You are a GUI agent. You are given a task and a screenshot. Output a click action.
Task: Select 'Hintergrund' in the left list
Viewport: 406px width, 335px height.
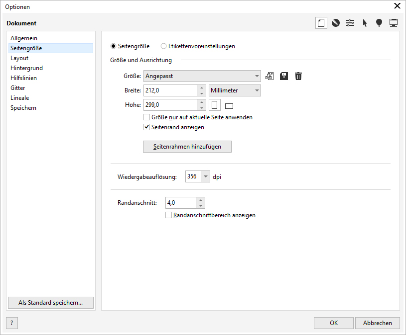pyautogui.click(x=26, y=68)
